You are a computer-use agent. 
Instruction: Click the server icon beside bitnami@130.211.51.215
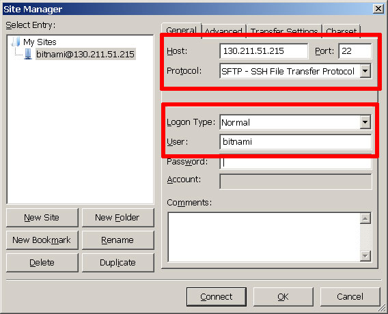click(28, 54)
